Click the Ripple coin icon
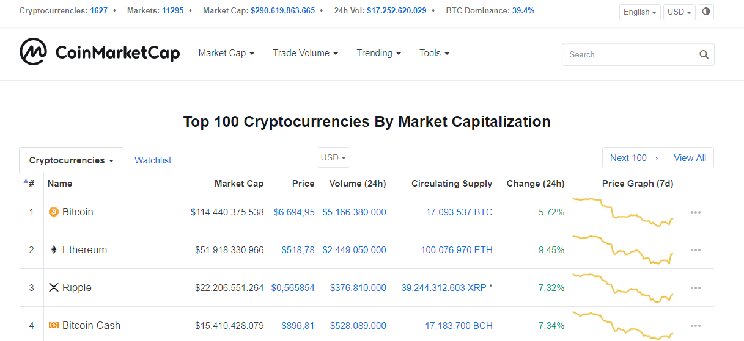Screen dimensions: 744x341 [x=54, y=288]
